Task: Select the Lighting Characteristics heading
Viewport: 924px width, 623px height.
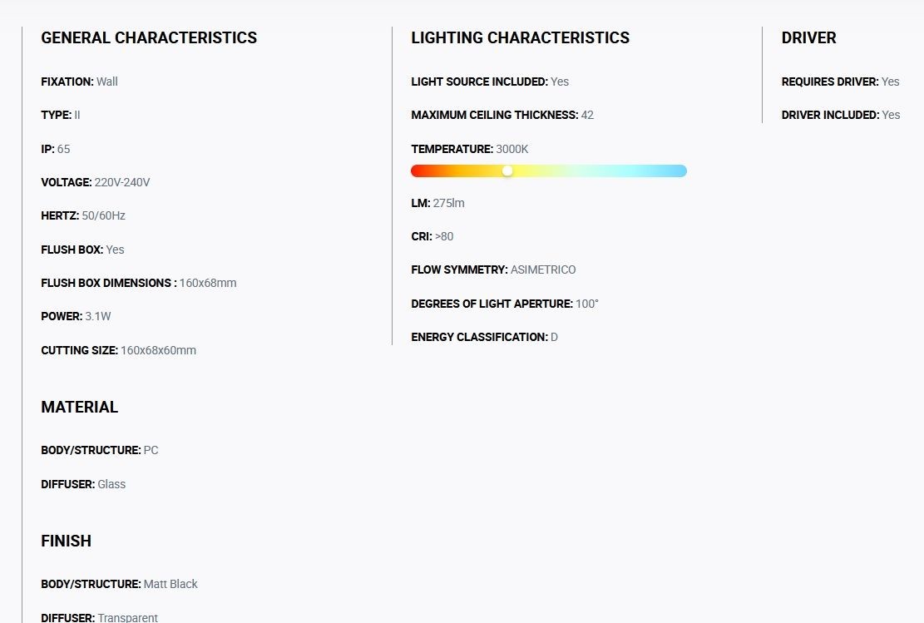Action: point(521,37)
